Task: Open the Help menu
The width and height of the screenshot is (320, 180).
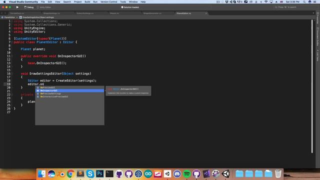Action: click(x=143, y=2)
